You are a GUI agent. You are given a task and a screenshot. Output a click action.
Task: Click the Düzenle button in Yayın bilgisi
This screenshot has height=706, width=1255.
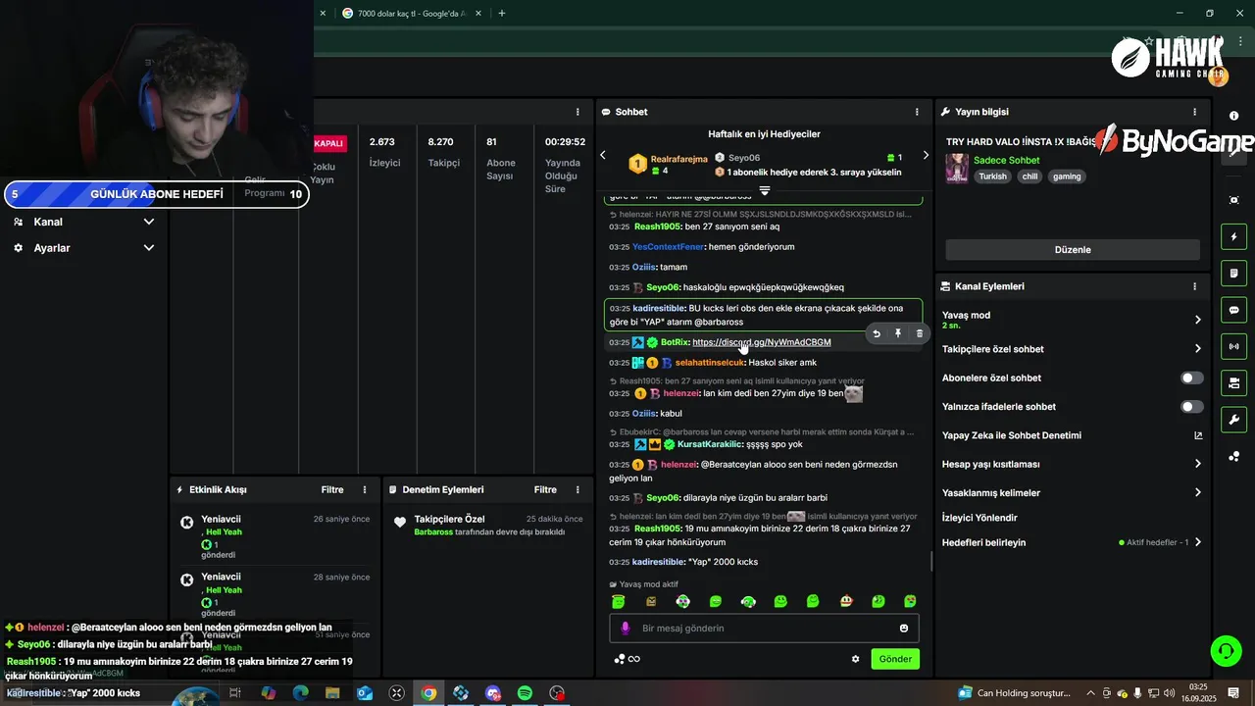tap(1073, 250)
